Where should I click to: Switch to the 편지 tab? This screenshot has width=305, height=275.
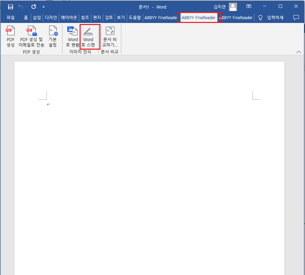[x=97, y=17]
